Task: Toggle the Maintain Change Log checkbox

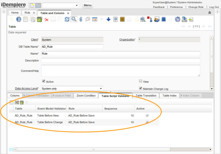Action: (141, 88)
